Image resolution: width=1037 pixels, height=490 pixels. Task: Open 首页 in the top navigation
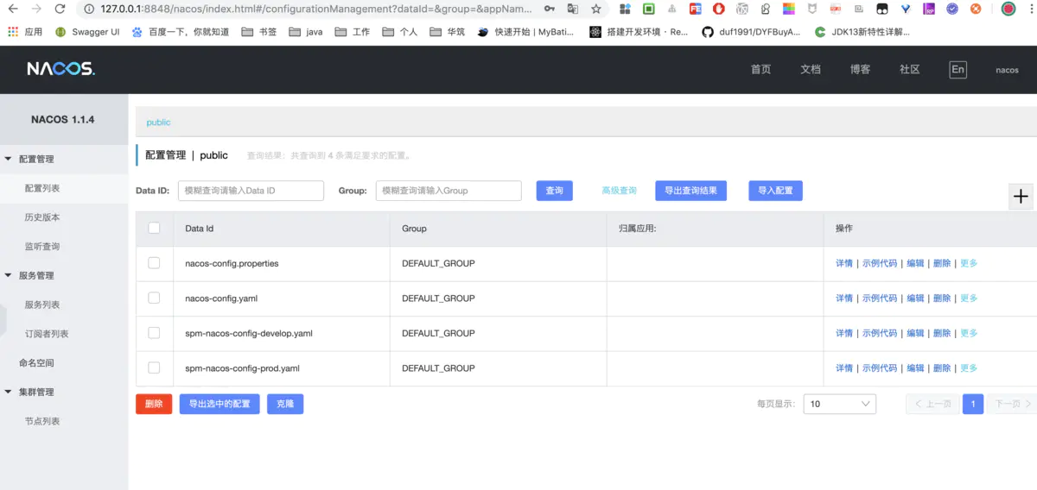pyautogui.click(x=760, y=70)
